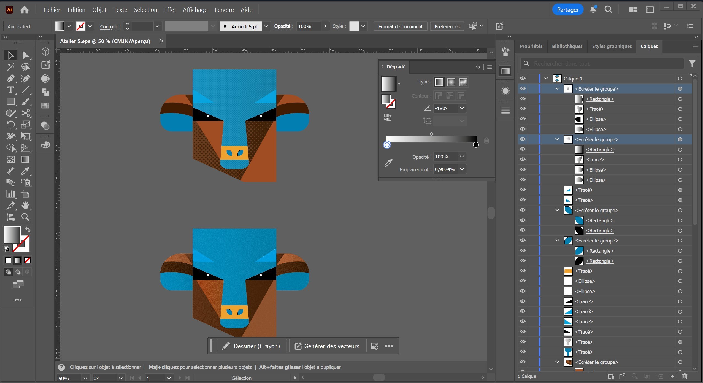Click the radial gradient type icon

click(x=451, y=82)
